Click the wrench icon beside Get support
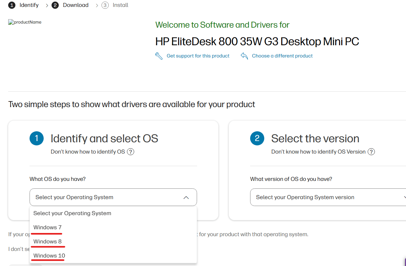Image resolution: width=406 pixels, height=266 pixels. pyautogui.click(x=159, y=56)
